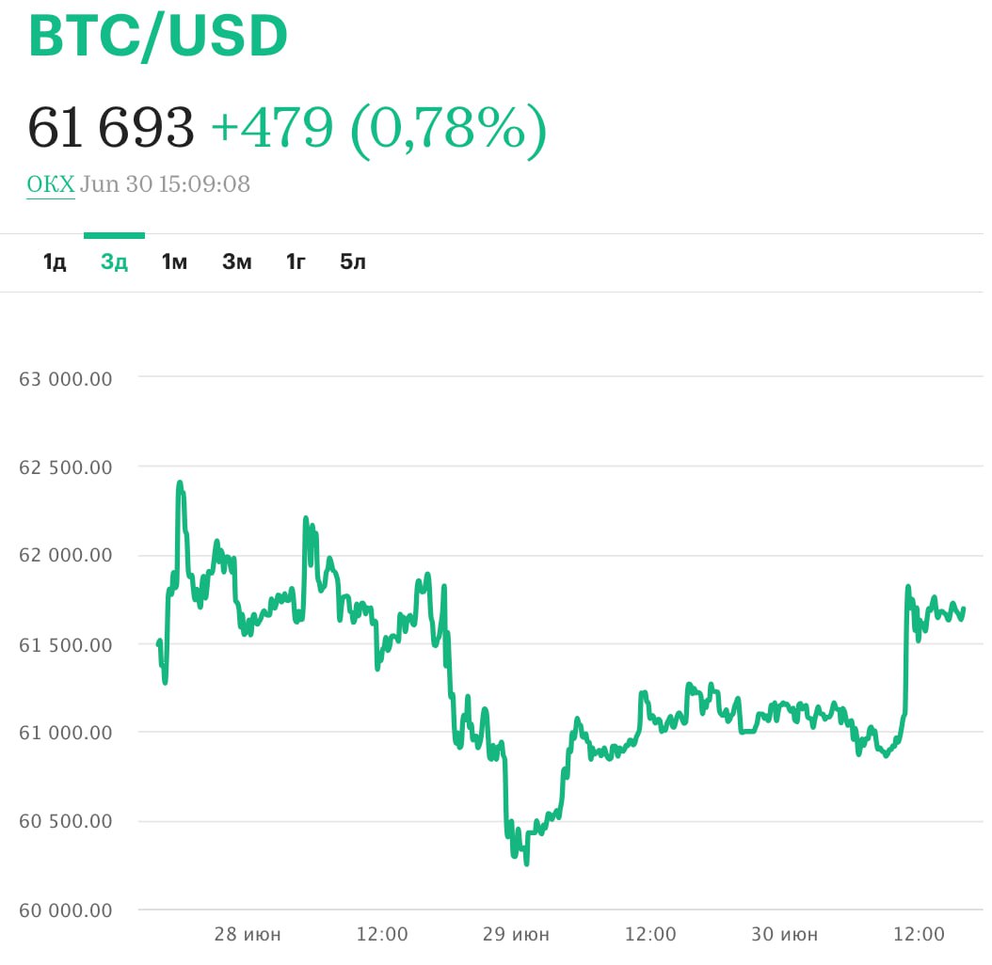
Task: Click the current price 61 693
Action: tap(111, 127)
